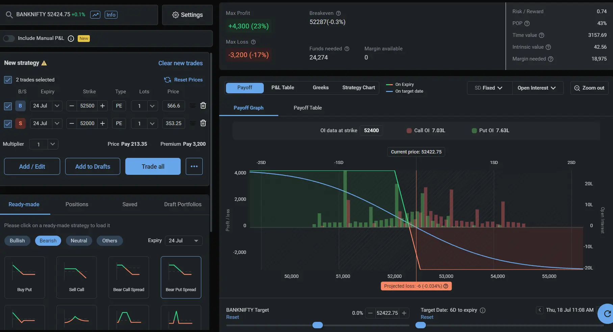This screenshot has height=332, width=613.
Task: Uncheck the 52500 PE trade checkbox
Action: point(8,106)
